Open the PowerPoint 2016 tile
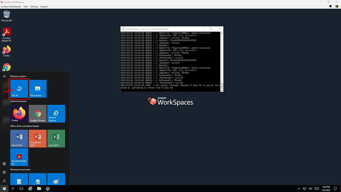341x192 pixels. click(x=38, y=139)
